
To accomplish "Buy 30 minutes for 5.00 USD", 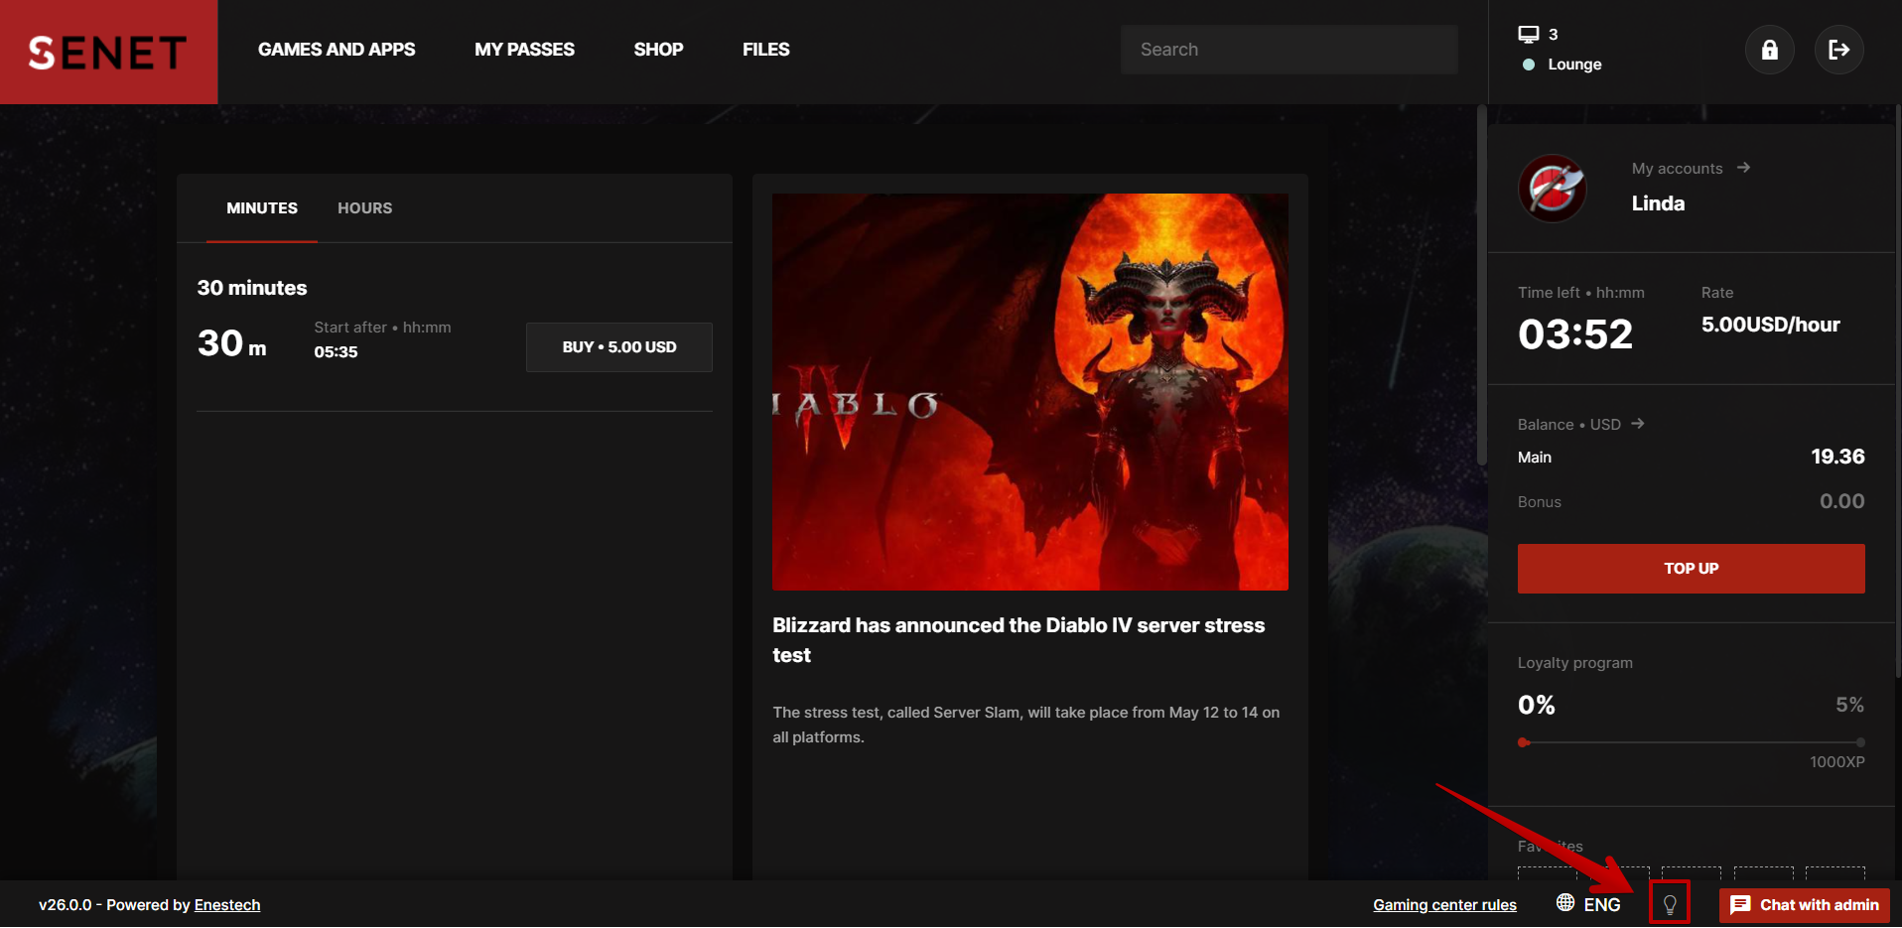I will (x=618, y=347).
